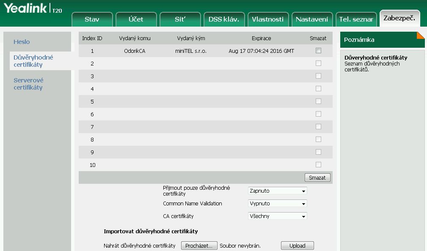Toggle the delete checkbox in row 2

[x=318, y=63]
